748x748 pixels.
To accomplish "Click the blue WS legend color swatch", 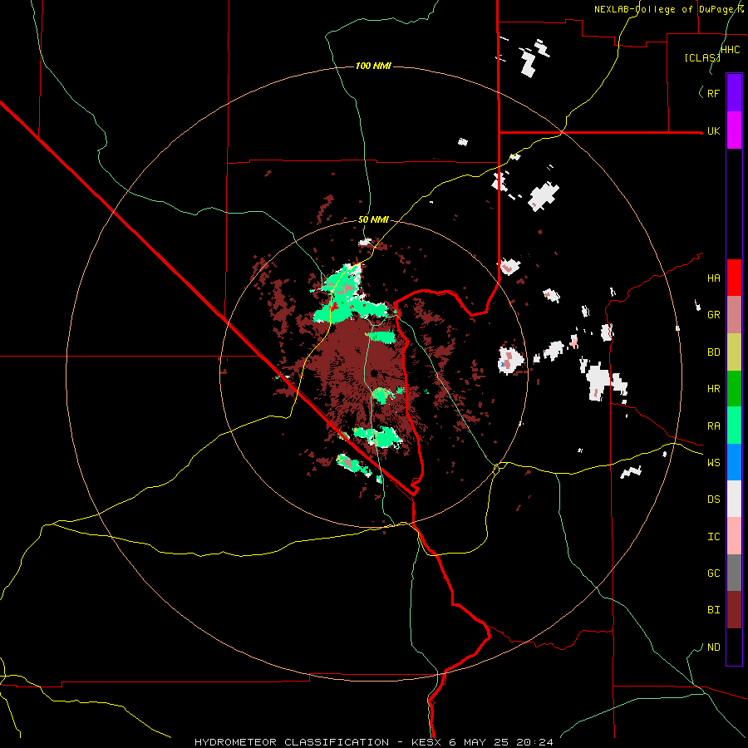I will tap(734, 462).
